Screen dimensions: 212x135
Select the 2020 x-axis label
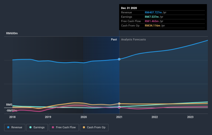84,117
